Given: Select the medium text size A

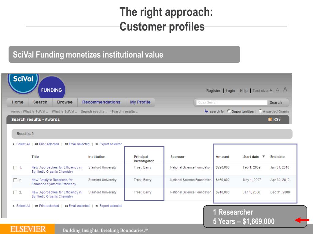Looking at the screenshot, I should click(278, 90).
